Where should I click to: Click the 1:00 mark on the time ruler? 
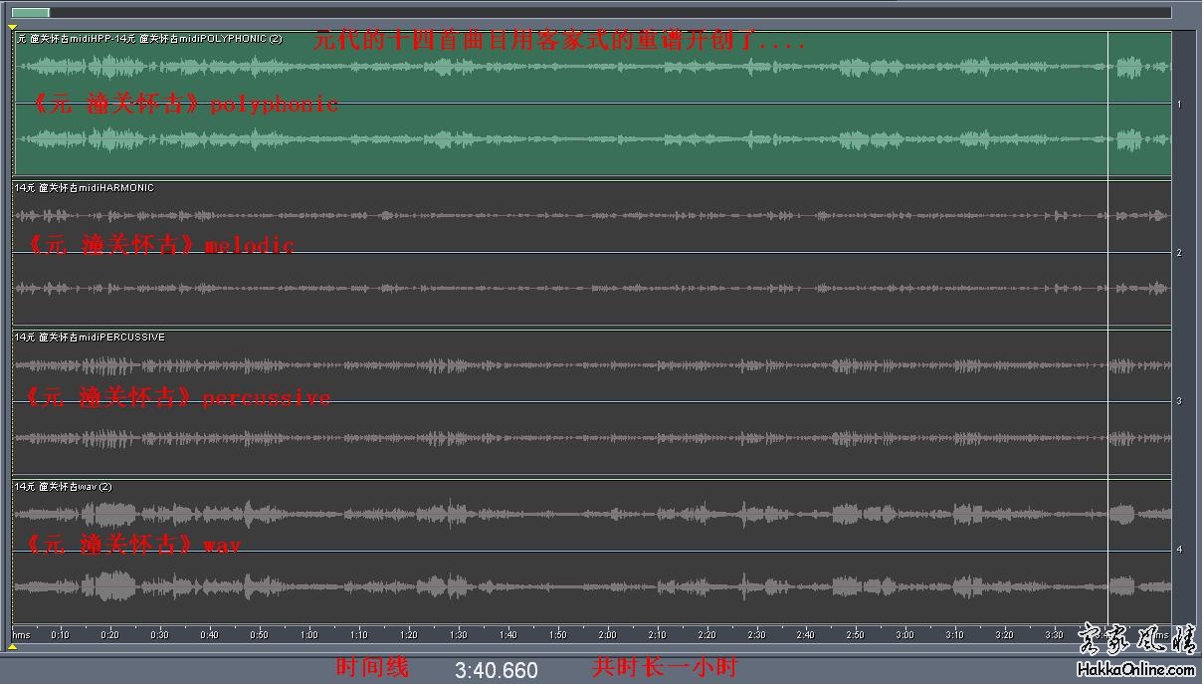pyautogui.click(x=308, y=634)
